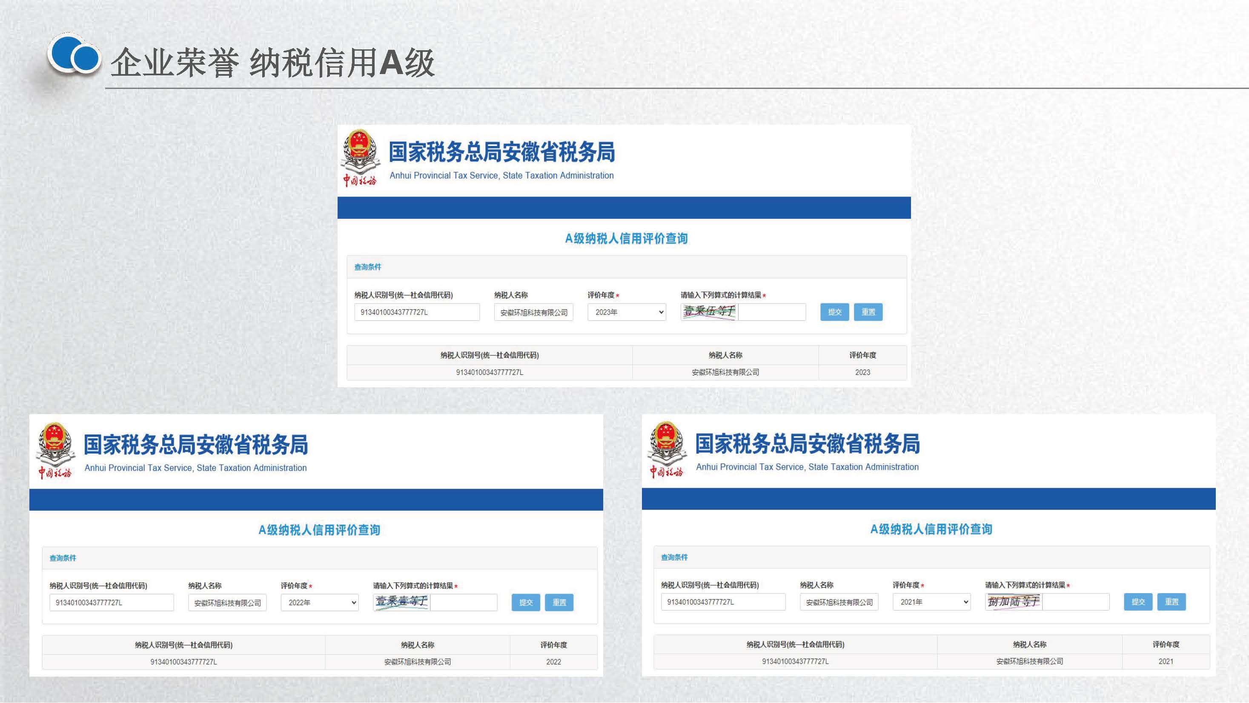Viewport: 1249px width, 703px height.
Task: Click 查询条件 heading in the 2022 panel
Action: coord(63,558)
